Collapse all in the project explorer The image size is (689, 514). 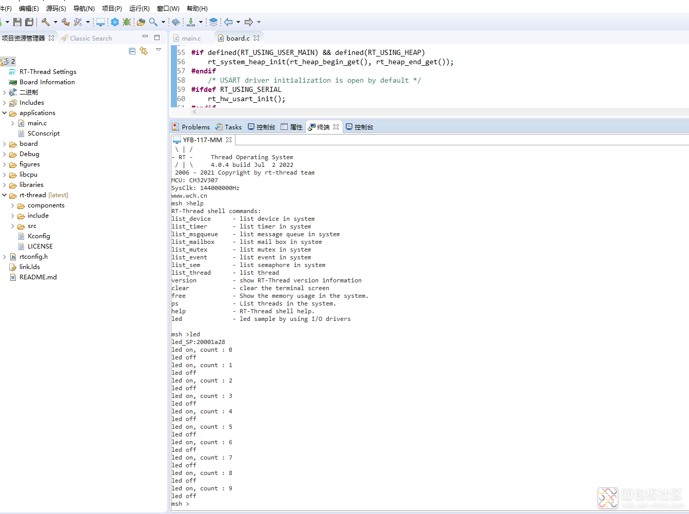132,51
